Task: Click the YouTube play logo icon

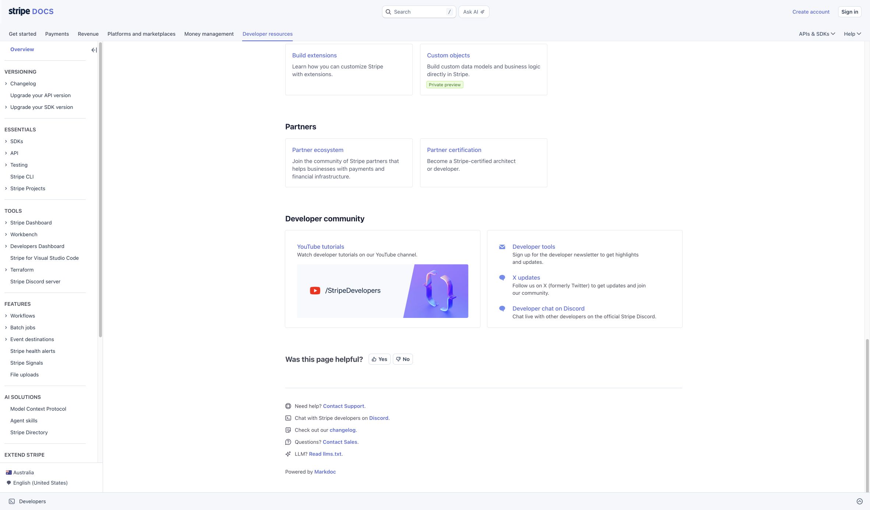Action: [315, 291]
